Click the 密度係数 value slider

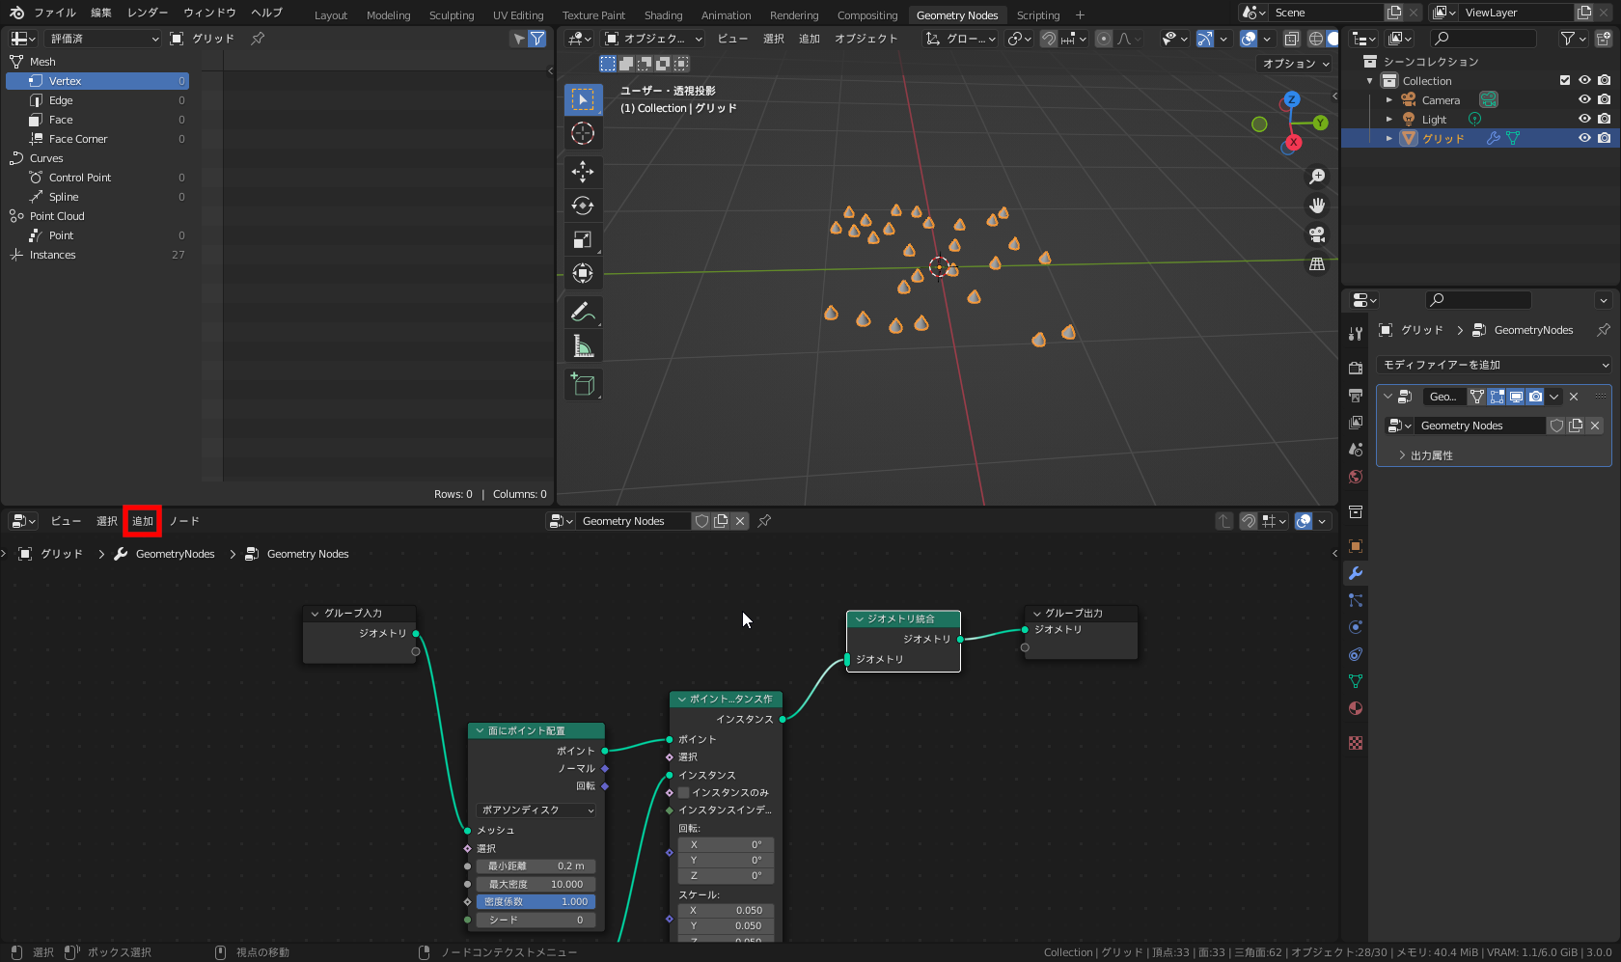pyautogui.click(x=536, y=902)
